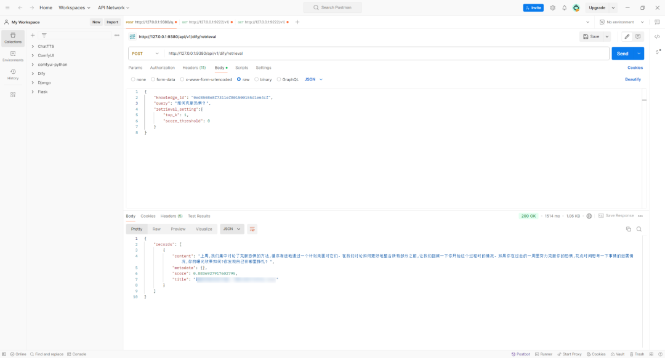Open the notifications bell
Image resolution: width=665 pixels, height=358 pixels.
(x=565, y=7)
